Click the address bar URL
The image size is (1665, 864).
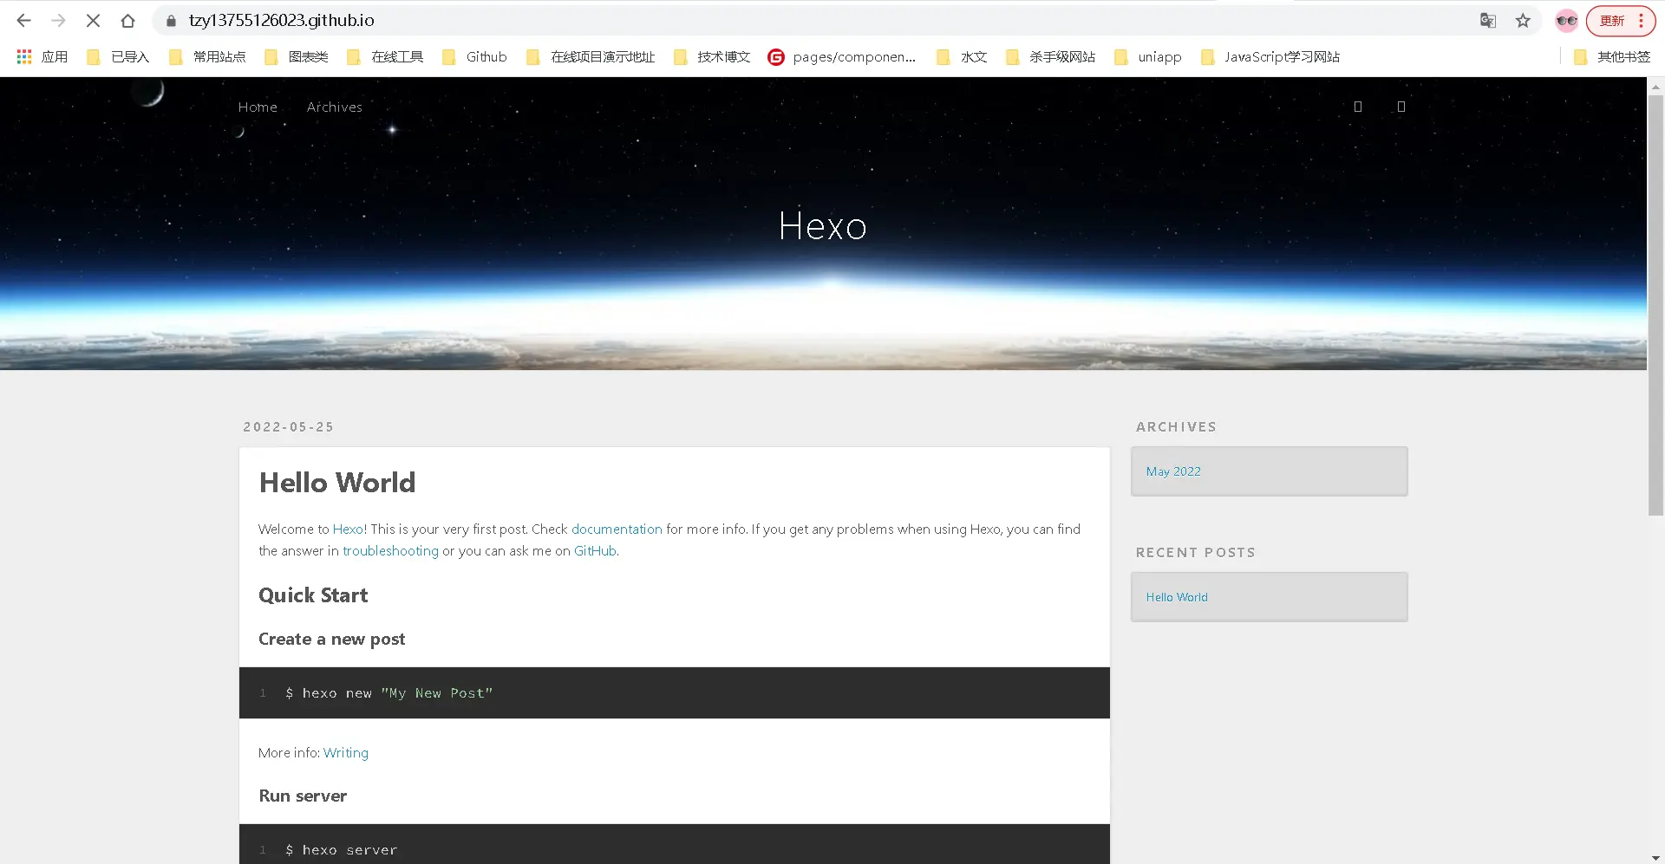click(282, 20)
